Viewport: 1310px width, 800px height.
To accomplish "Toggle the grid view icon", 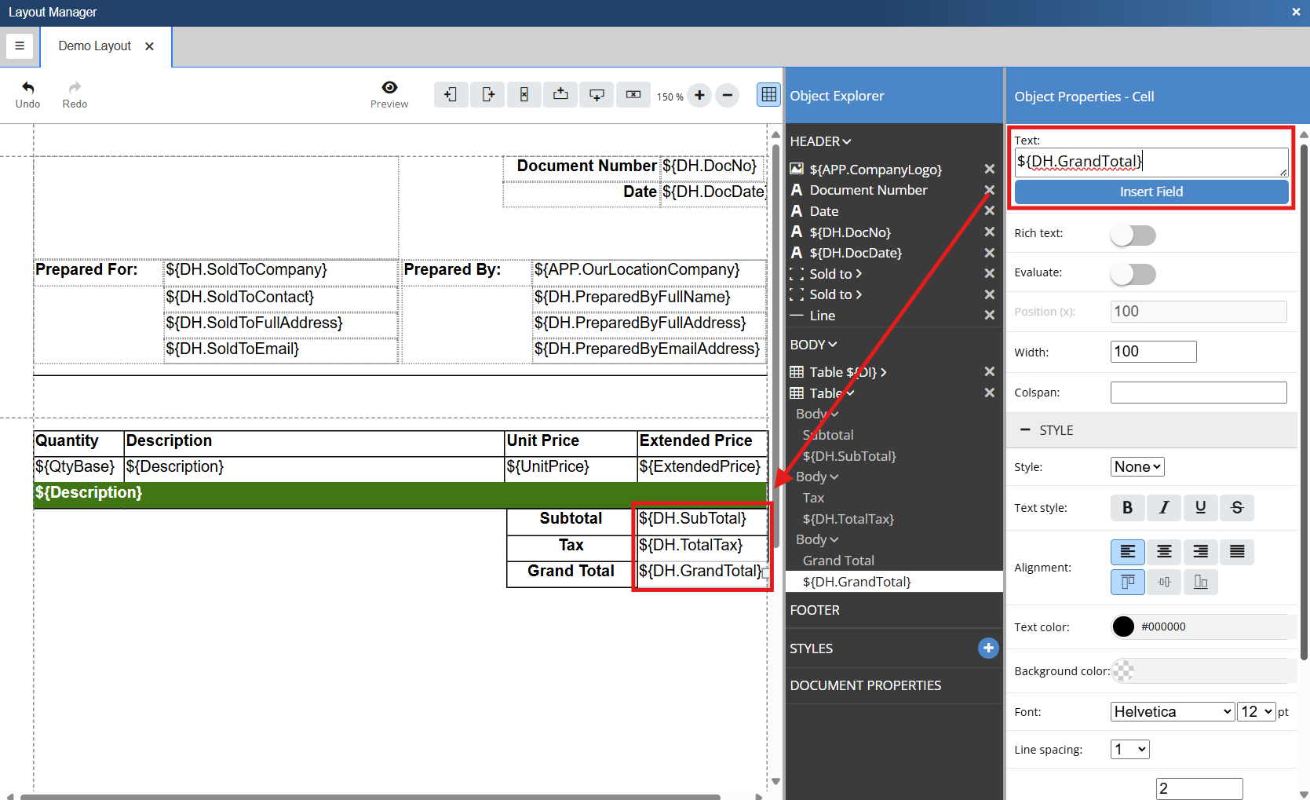I will [768, 95].
